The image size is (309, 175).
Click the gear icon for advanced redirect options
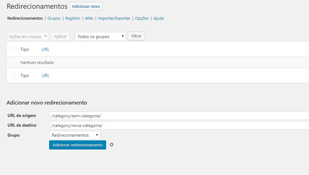point(111,145)
